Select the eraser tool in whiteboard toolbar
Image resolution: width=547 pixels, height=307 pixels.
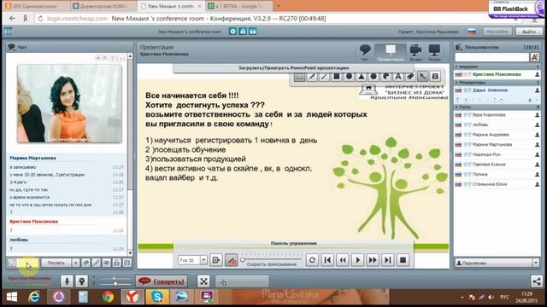(410, 76)
